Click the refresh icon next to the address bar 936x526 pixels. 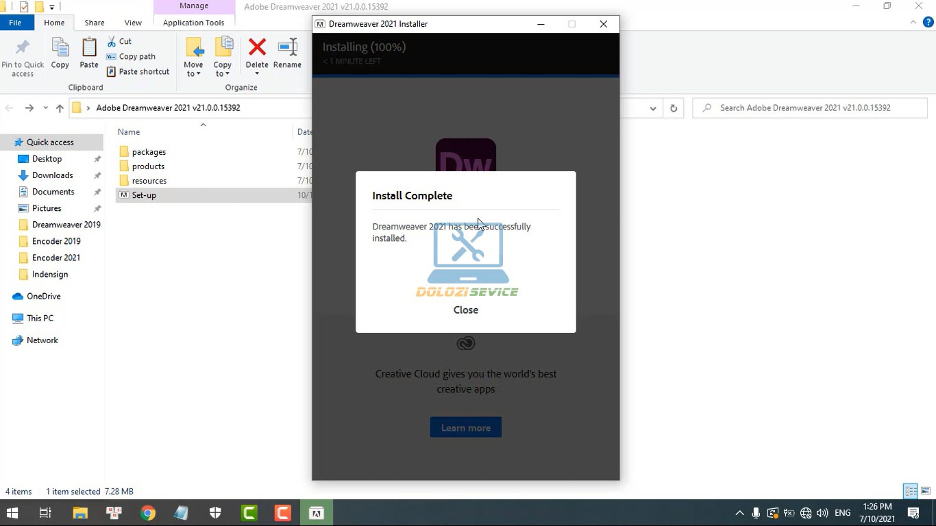point(673,108)
